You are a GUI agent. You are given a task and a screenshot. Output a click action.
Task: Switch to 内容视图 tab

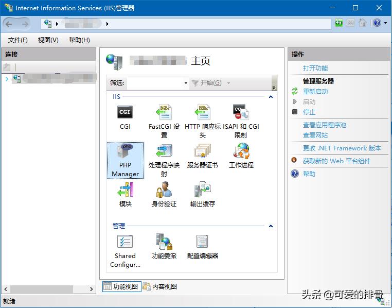(x=160, y=286)
